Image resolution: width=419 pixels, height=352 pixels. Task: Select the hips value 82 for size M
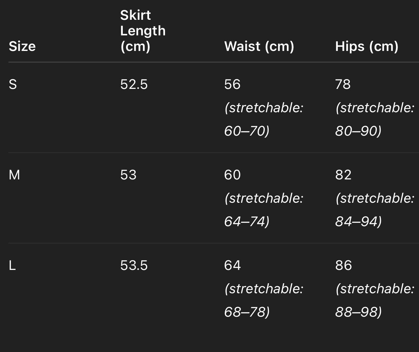coord(343,175)
